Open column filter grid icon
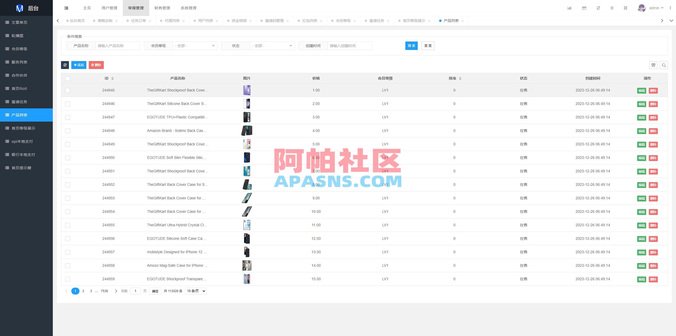 click(x=653, y=65)
